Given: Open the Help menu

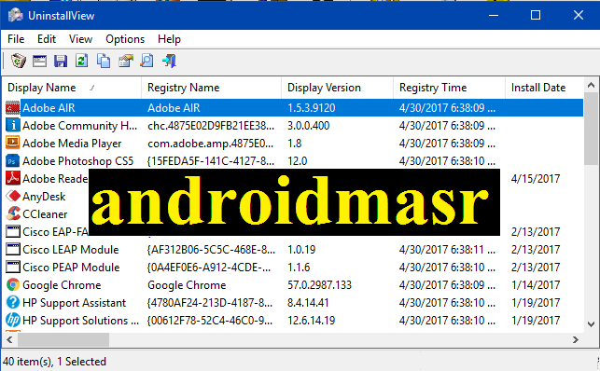Looking at the screenshot, I should pyautogui.click(x=169, y=39).
